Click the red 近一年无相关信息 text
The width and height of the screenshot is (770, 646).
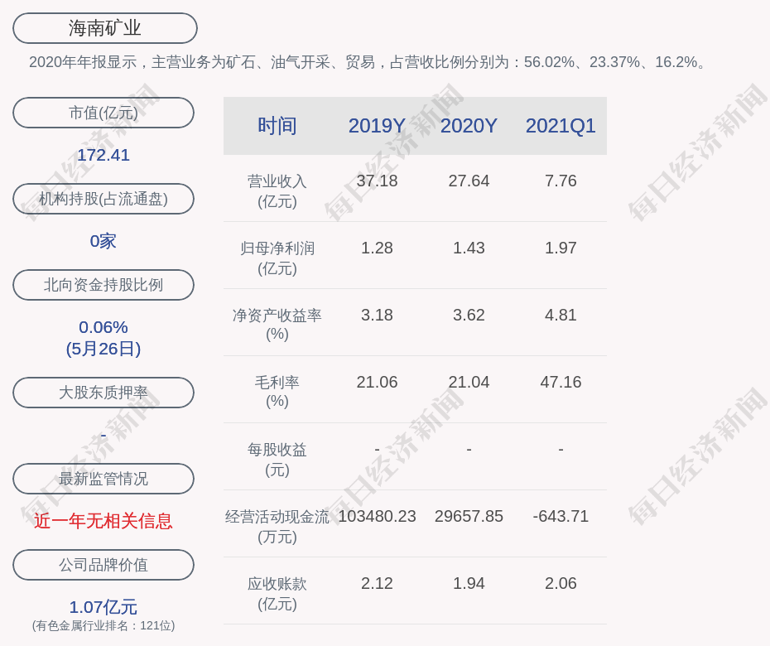pos(103,521)
